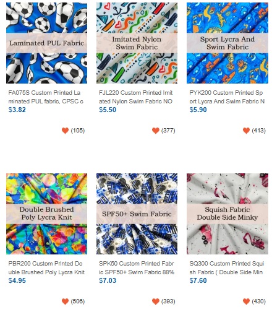Open FJL220 Custom Printed Imitated Nylon link
Viewport: 272px width, 312px height.
pyautogui.click(x=136, y=97)
